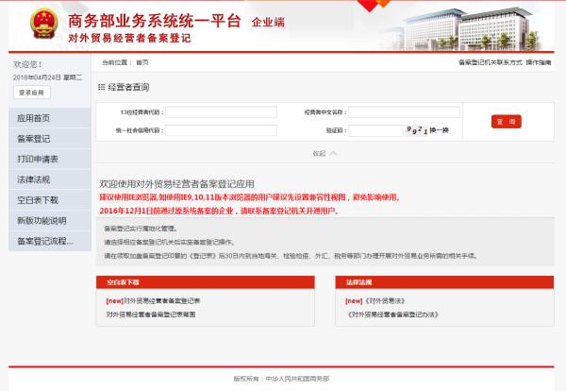
Task: Click the list icon beside 经营者查询
Action: (x=102, y=87)
